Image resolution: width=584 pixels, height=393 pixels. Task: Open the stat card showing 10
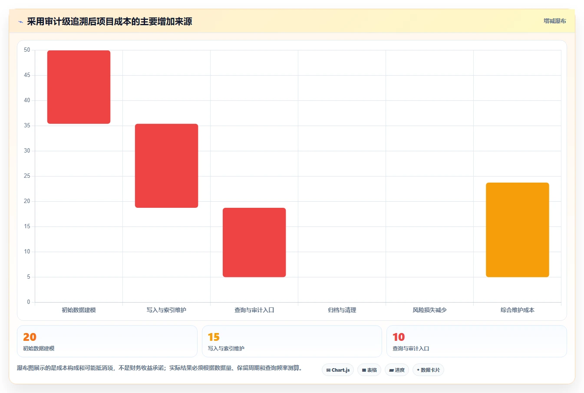coord(476,341)
